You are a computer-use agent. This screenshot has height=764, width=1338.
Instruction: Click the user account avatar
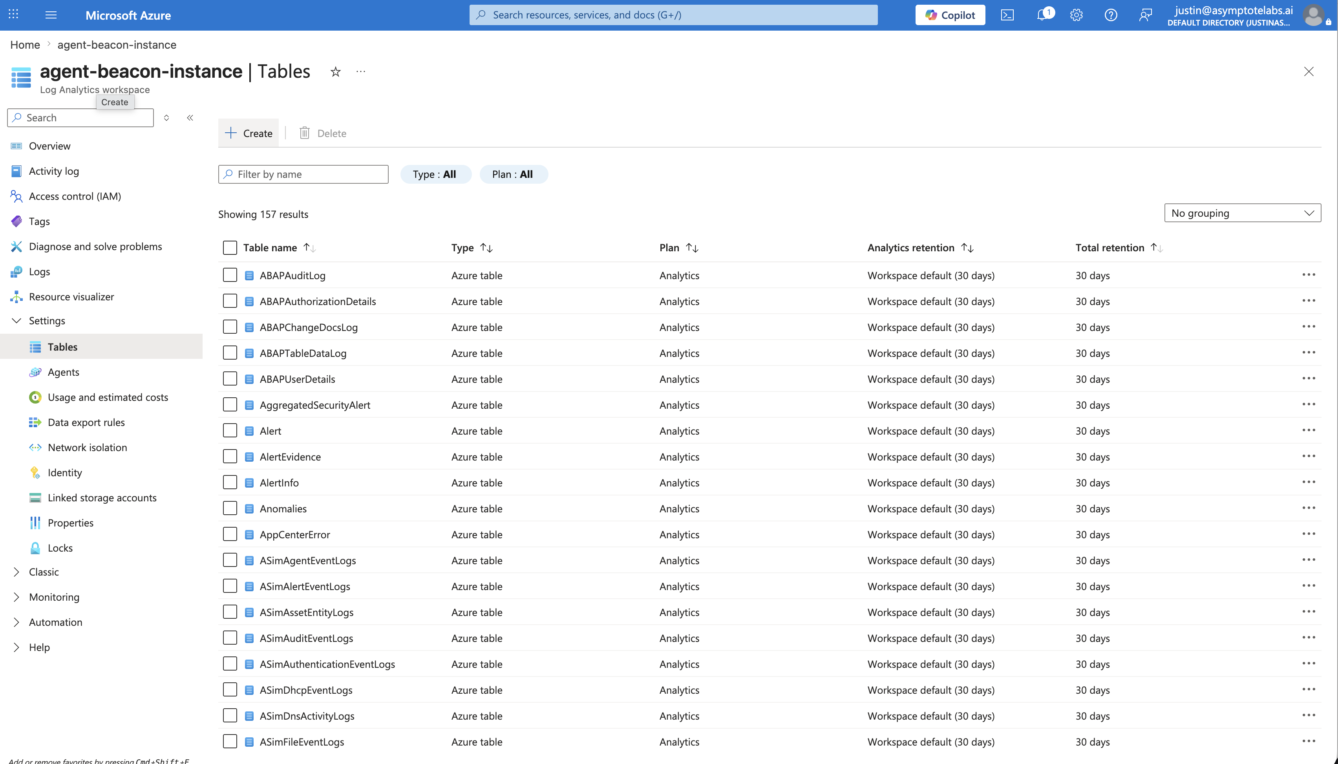click(x=1313, y=15)
